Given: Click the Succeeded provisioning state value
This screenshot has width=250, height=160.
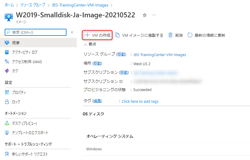Looking at the screenshot, I should coord(142,90).
